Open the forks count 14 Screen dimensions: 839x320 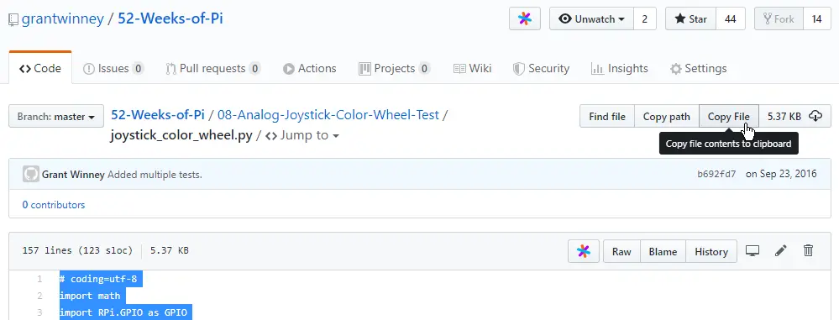click(x=816, y=18)
